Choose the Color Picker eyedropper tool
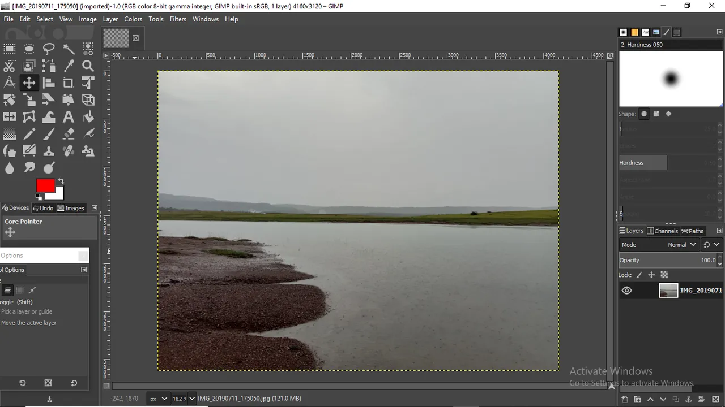Screen dimensions: 725x407 (x=69, y=66)
